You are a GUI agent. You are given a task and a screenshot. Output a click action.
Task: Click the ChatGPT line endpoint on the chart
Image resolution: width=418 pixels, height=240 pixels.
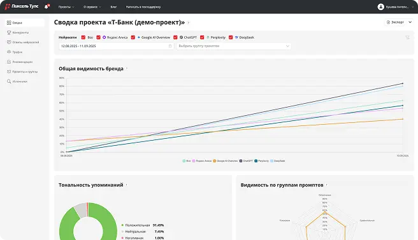[x=403, y=83]
